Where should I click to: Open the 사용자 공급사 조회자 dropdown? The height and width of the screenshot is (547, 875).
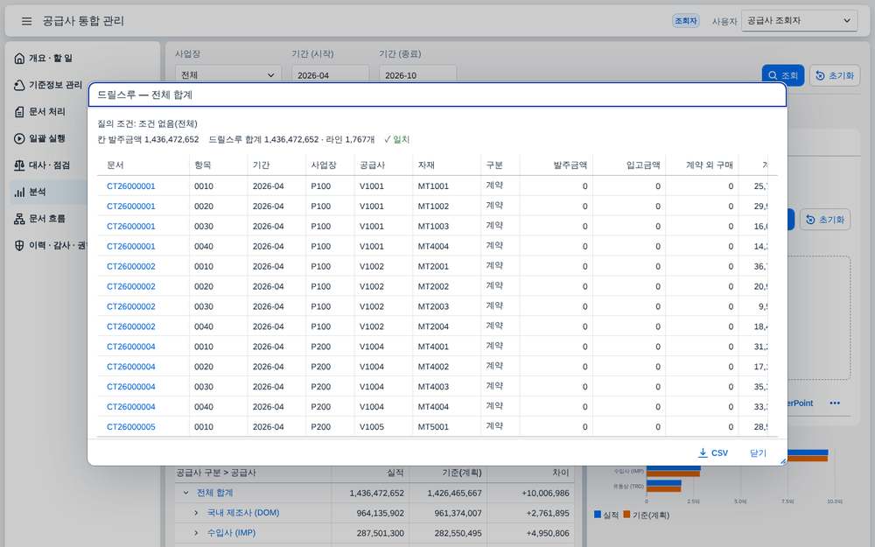coord(799,21)
